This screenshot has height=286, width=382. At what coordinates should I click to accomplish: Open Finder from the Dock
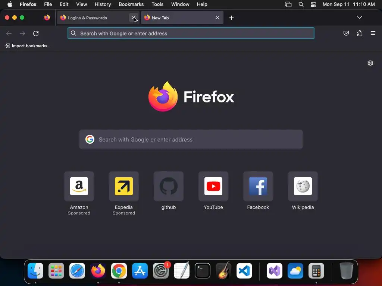point(35,271)
